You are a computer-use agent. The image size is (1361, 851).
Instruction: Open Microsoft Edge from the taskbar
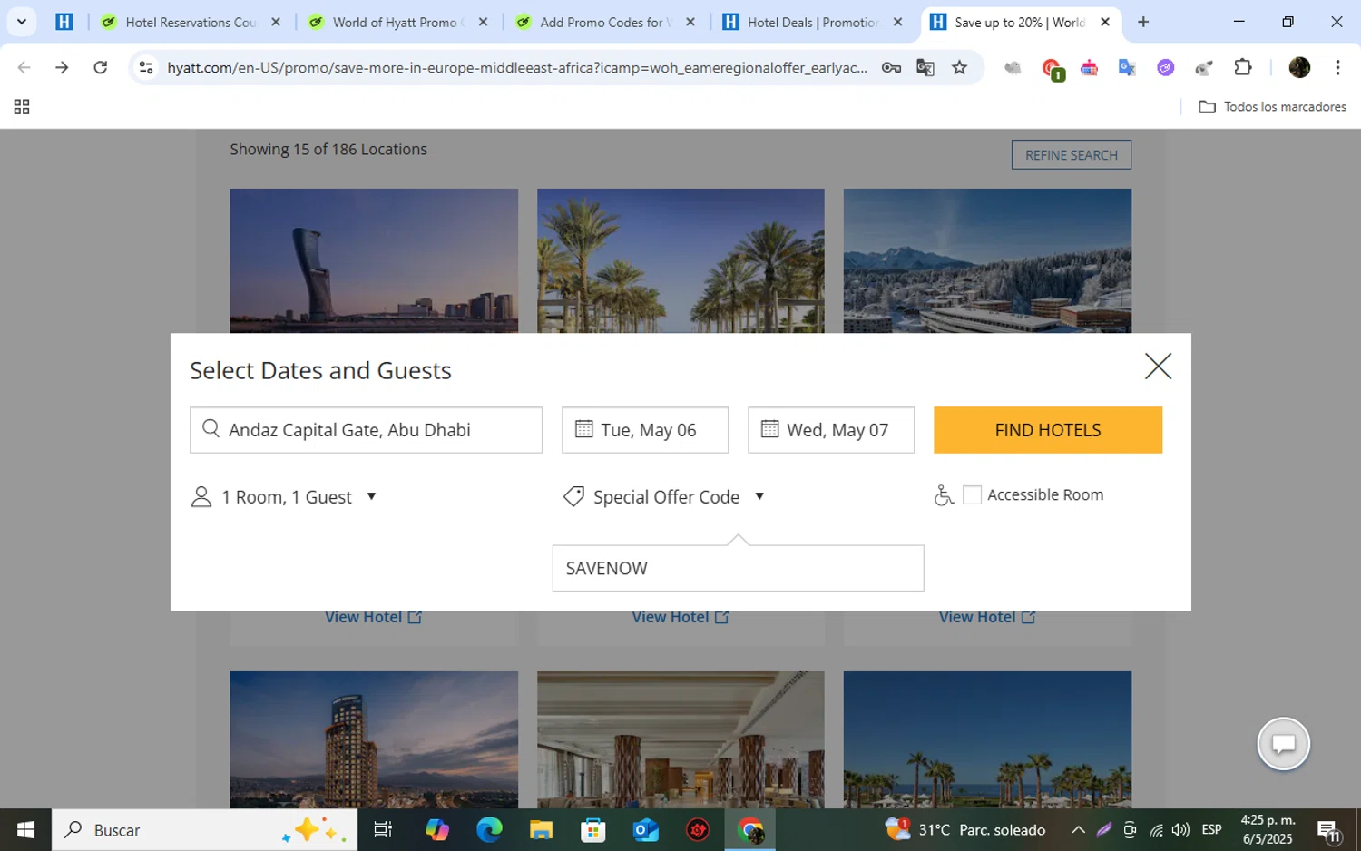pyautogui.click(x=489, y=830)
